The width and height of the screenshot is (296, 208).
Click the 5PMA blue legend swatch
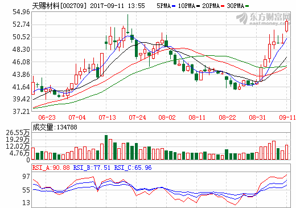pos(174,6)
